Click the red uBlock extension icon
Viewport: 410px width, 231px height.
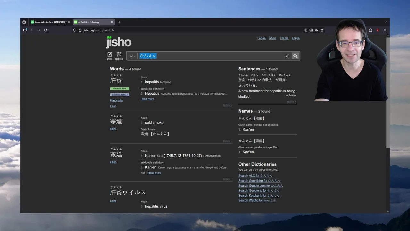[x=378, y=30]
